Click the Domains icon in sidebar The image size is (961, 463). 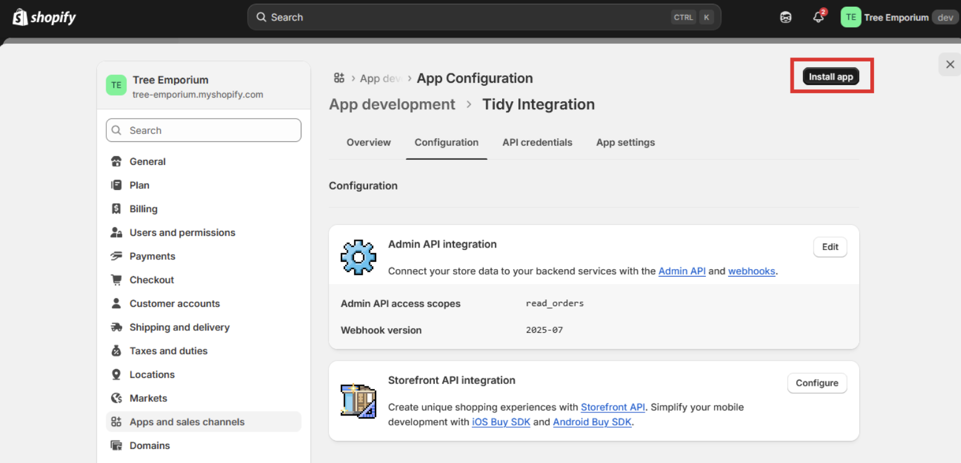tap(116, 446)
